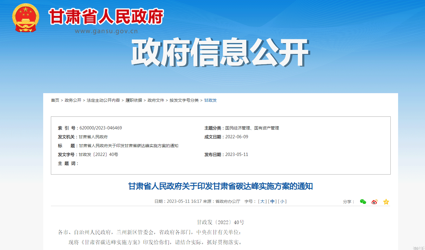Set font size to large (大)
This screenshot has width=425, height=250.
click(x=262, y=201)
